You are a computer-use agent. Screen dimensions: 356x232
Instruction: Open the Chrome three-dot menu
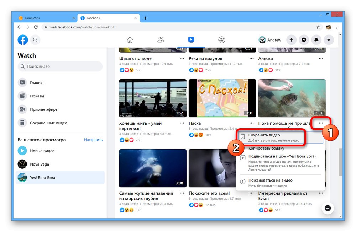[337, 27]
